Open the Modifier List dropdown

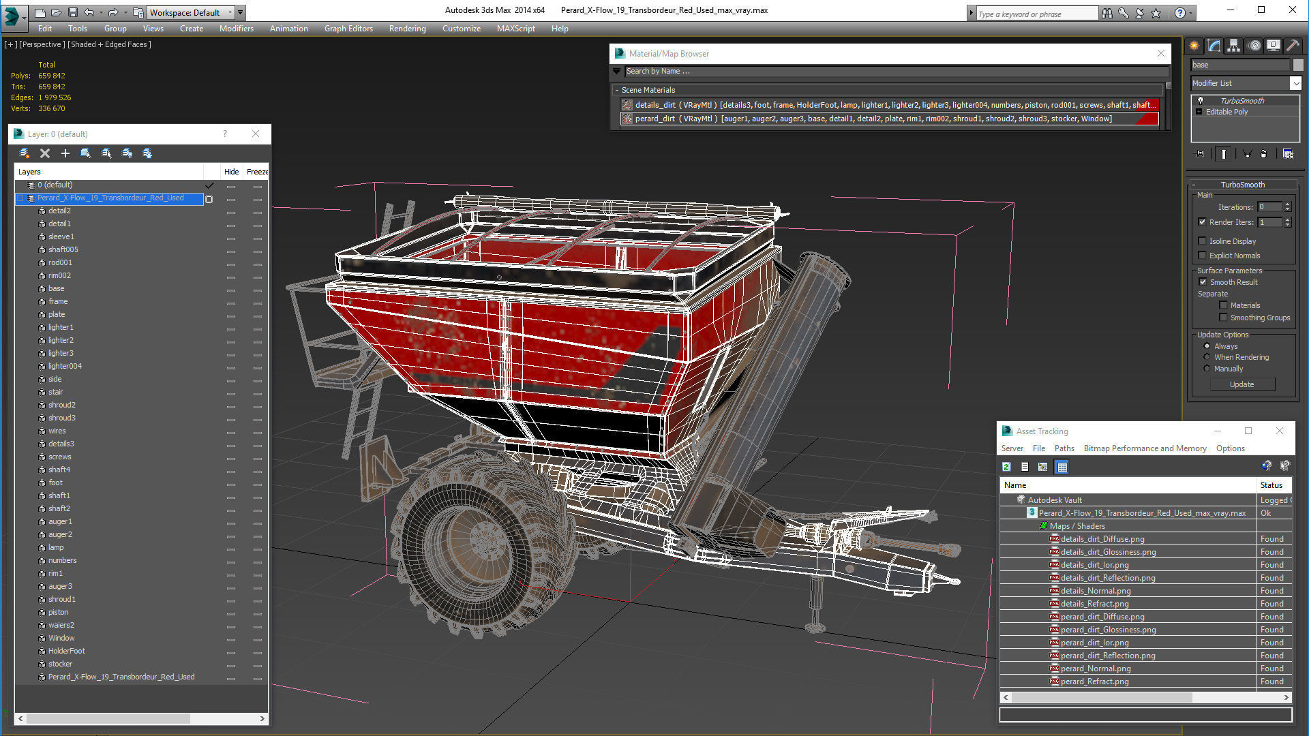(1295, 83)
